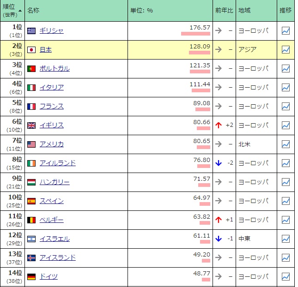Viewport: 298px width, 287px height.
Task: Click the 中東 region cell
Action: click(x=256, y=239)
